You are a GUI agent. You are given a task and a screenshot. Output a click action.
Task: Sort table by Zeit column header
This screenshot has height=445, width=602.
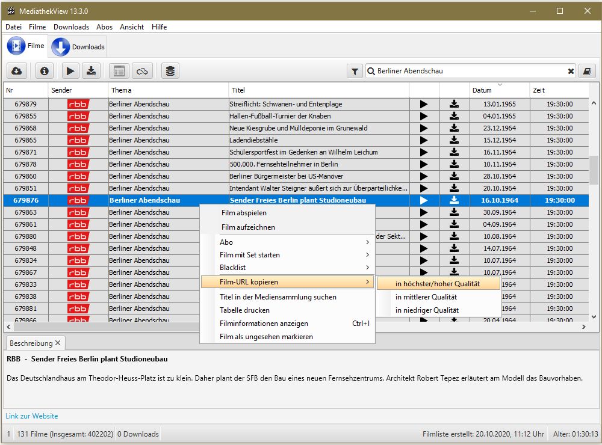tap(559, 90)
